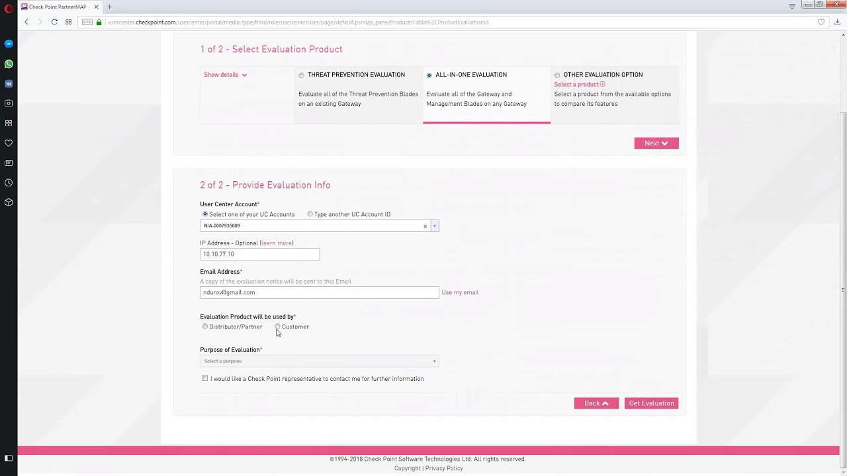The image size is (847, 476).
Task: Click the Back button
Action: [x=596, y=403]
